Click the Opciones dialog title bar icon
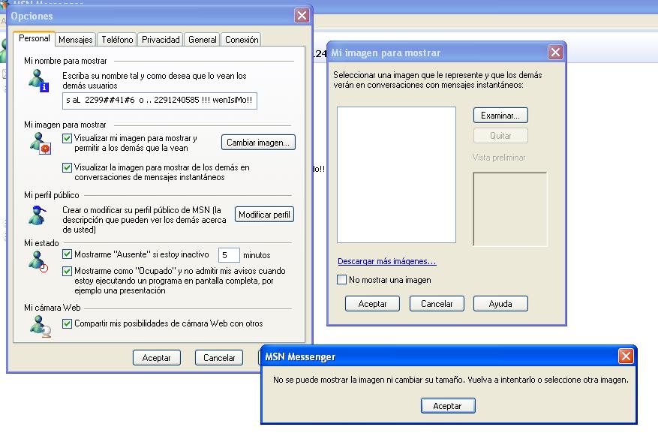 coord(18,15)
